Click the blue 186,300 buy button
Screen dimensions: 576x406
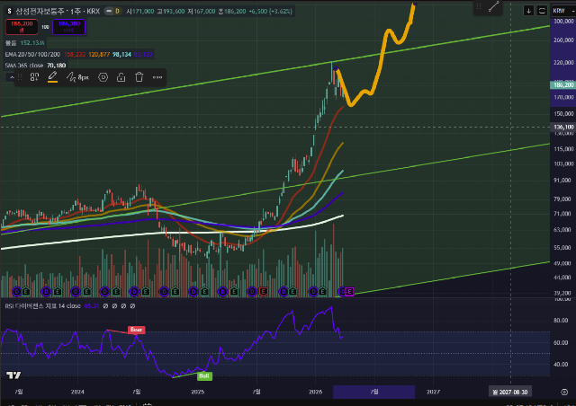pyautogui.click(x=69, y=27)
